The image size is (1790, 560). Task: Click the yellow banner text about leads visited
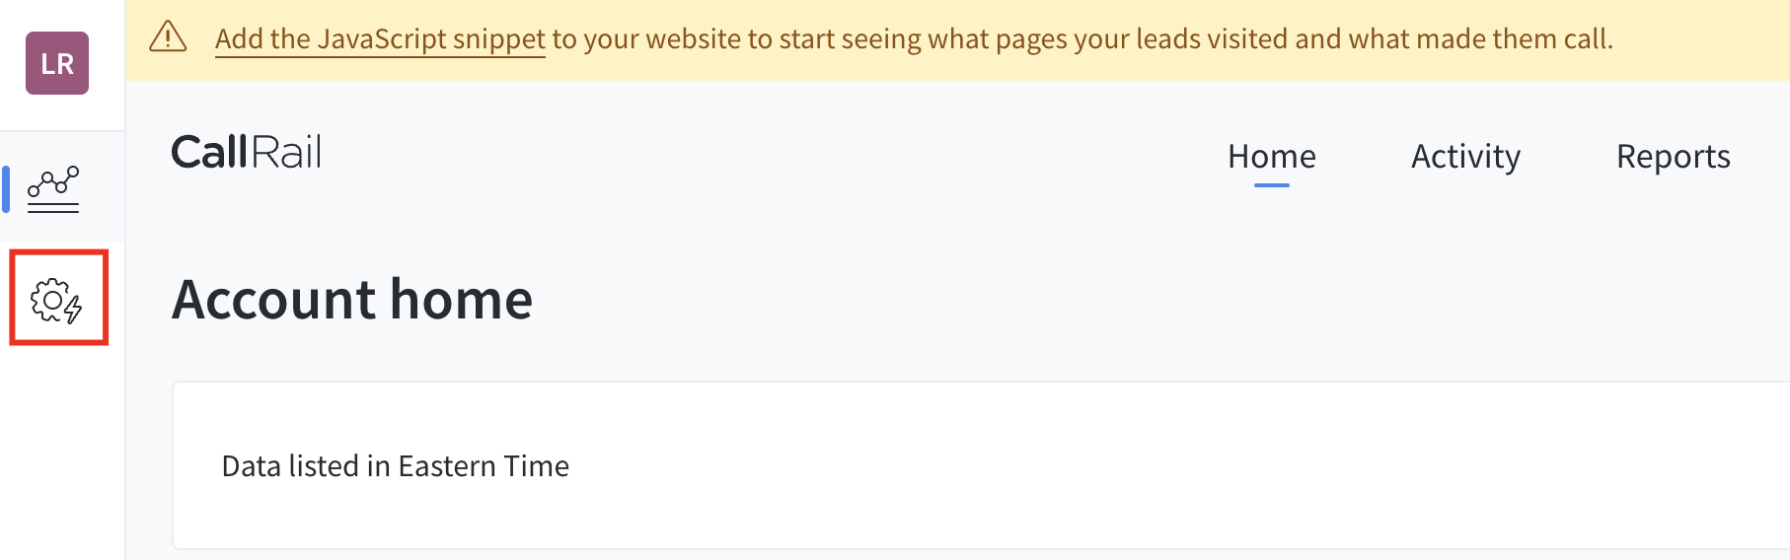click(987, 39)
